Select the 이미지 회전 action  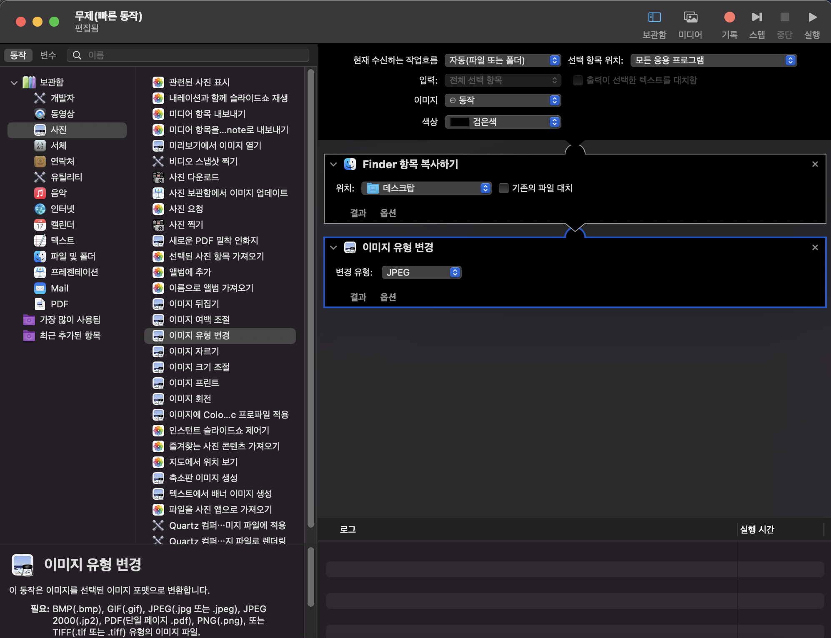click(x=220, y=399)
